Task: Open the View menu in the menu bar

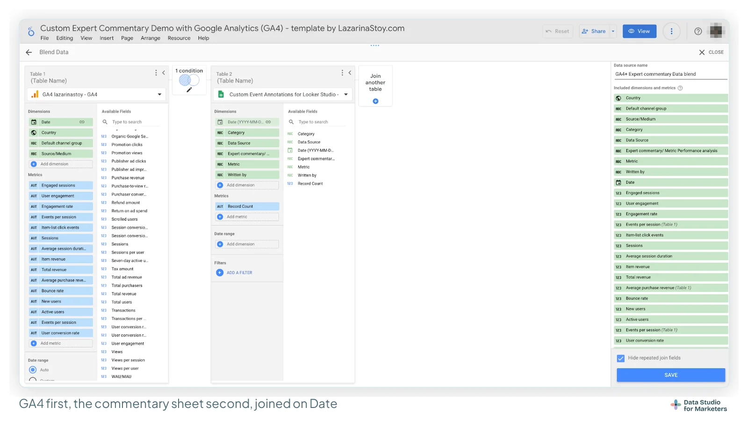Action: click(86, 38)
